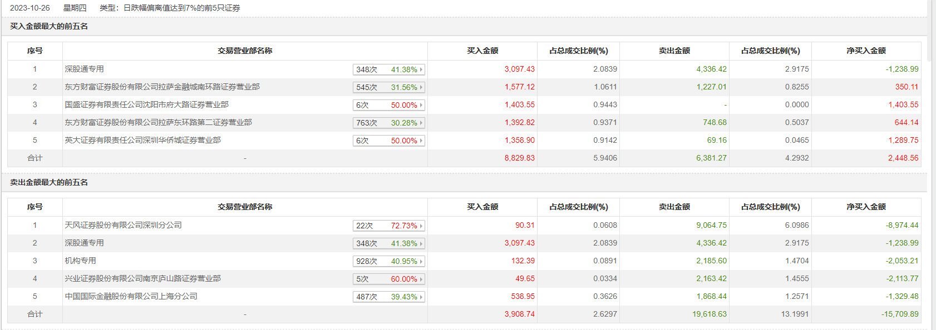Click the arrow icon beside 22次 72.73%

click(x=421, y=226)
